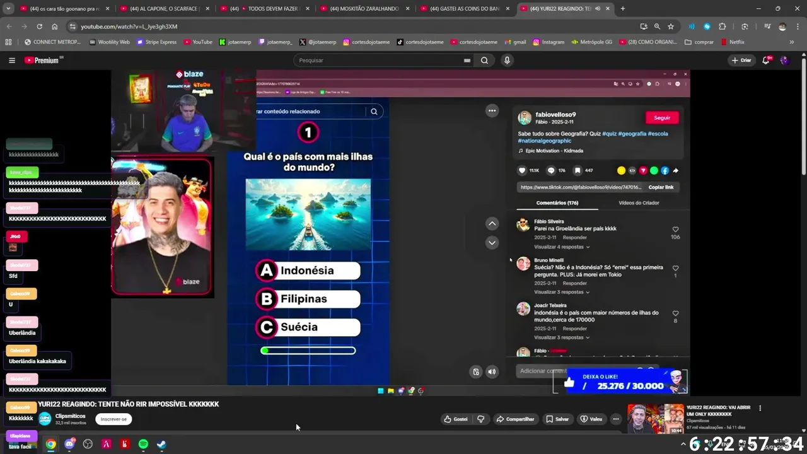The height and width of the screenshot is (454, 807).
Task: Open Spotify from the taskbar
Action: coord(143,444)
